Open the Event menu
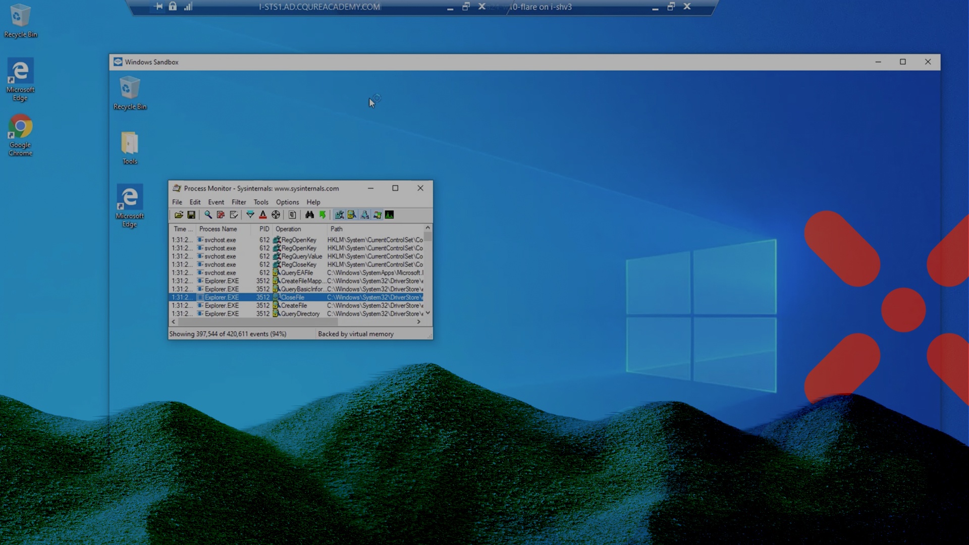The image size is (969, 545). (x=216, y=202)
